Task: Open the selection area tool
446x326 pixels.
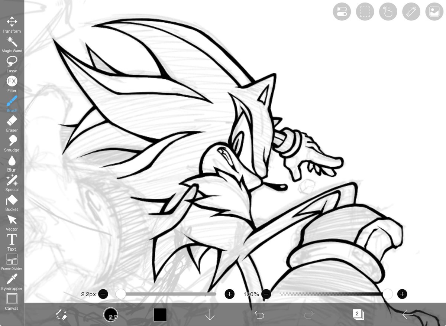Action: (365, 12)
